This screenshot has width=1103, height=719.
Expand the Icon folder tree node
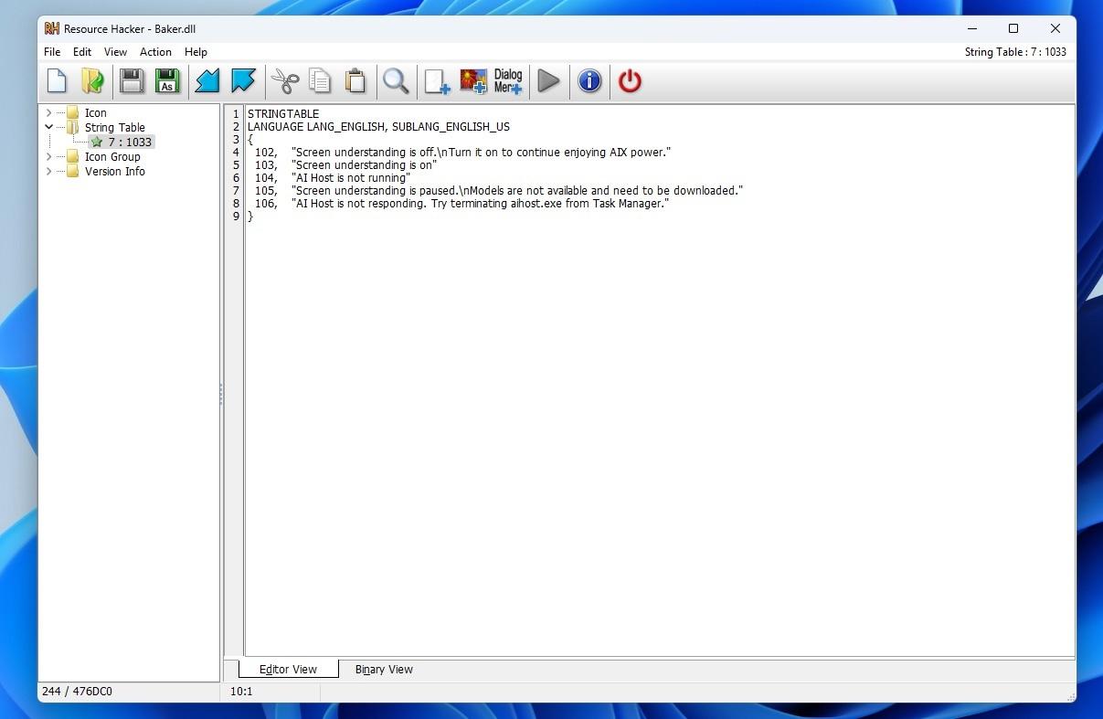[x=48, y=113]
